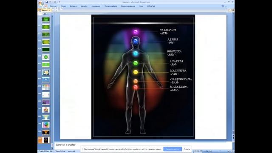272x153 pixels.
Task: Click the русский language status entry
Action: pos(71,151)
